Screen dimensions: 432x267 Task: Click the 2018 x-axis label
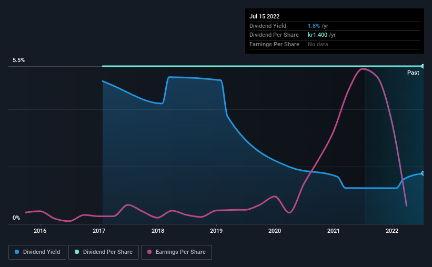coord(157,231)
